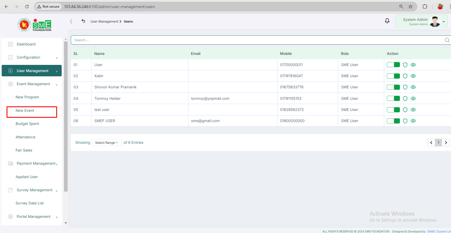Collapse sidebar with the left chevron icon
The width and height of the screenshot is (451, 233).
pyautogui.click(x=71, y=21)
